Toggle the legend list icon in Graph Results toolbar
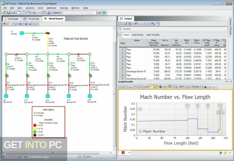Screen dimensions: 234x161 [151, 87]
